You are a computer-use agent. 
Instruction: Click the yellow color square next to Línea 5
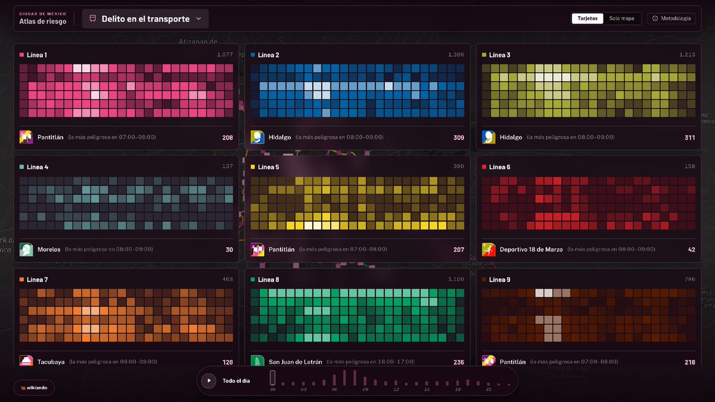(x=253, y=167)
